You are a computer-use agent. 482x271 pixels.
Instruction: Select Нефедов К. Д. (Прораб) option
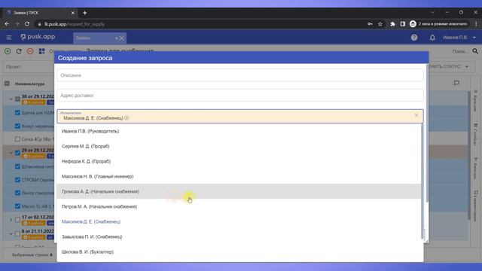coord(239,161)
